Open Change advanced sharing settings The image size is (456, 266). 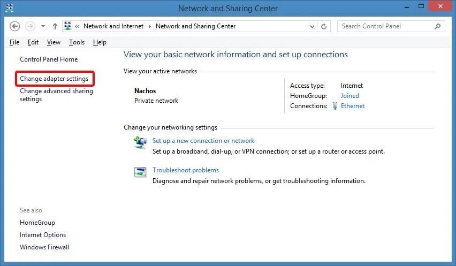tap(56, 95)
